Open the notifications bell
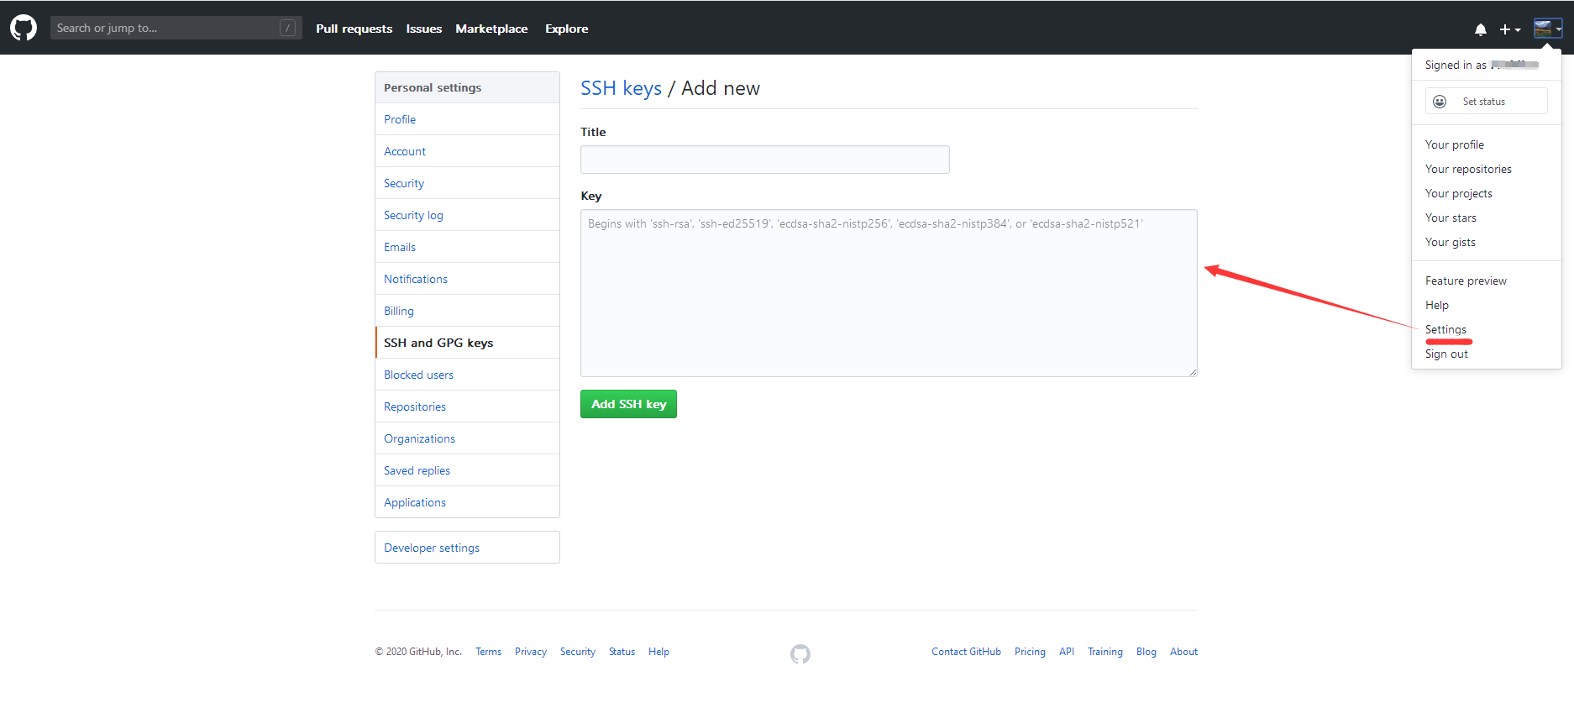The height and width of the screenshot is (708, 1574). click(x=1481, y=29)
